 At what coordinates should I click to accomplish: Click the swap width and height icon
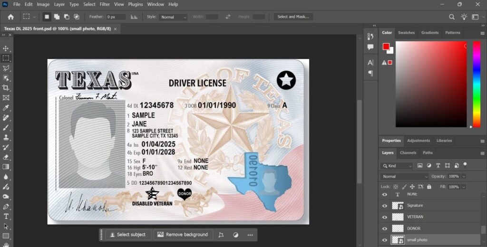coord(228,17)
